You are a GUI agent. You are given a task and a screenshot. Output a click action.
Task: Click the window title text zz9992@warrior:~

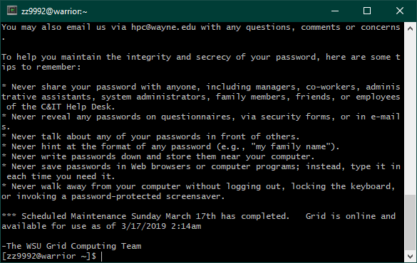point(54,11)
